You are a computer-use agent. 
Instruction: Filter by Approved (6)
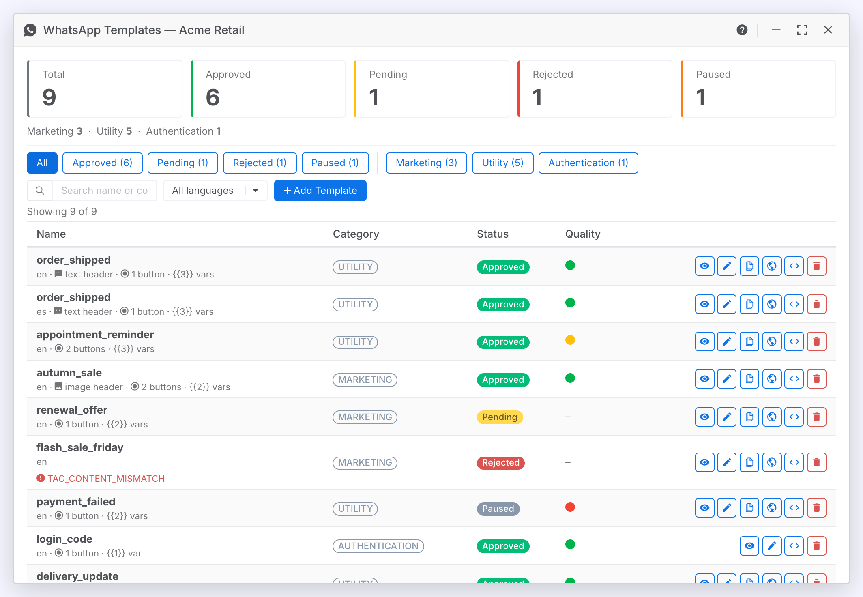point(103,163)
